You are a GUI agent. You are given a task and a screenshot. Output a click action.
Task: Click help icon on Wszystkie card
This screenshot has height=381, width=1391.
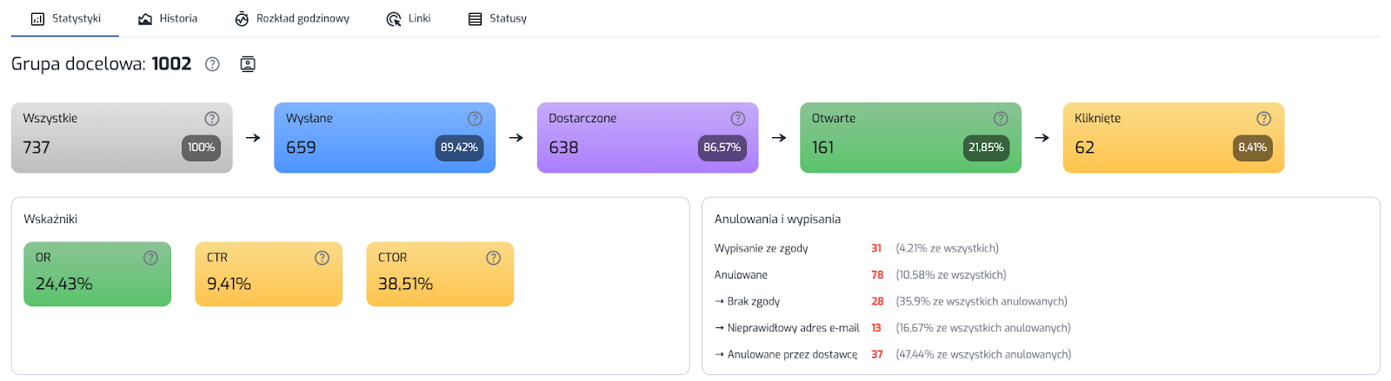pyautogui.click(x=212, y=119)
